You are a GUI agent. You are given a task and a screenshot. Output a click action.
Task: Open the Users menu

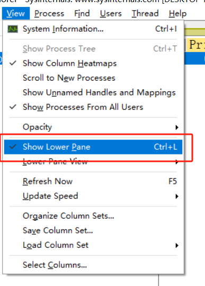111,13
